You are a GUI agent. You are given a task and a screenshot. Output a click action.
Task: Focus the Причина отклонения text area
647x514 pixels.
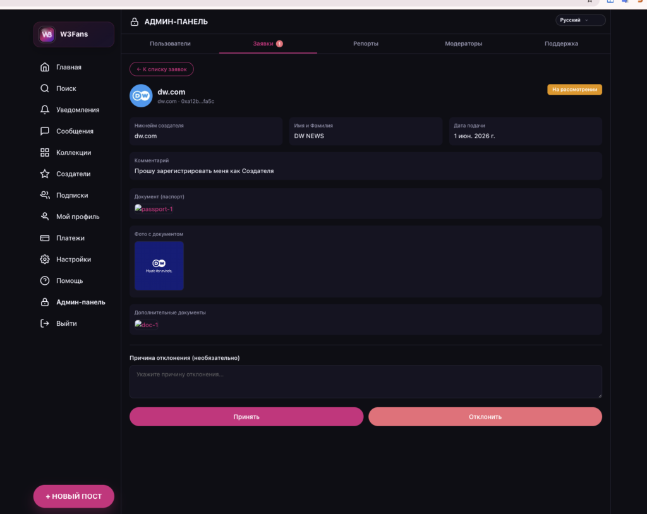pos(366,381)
